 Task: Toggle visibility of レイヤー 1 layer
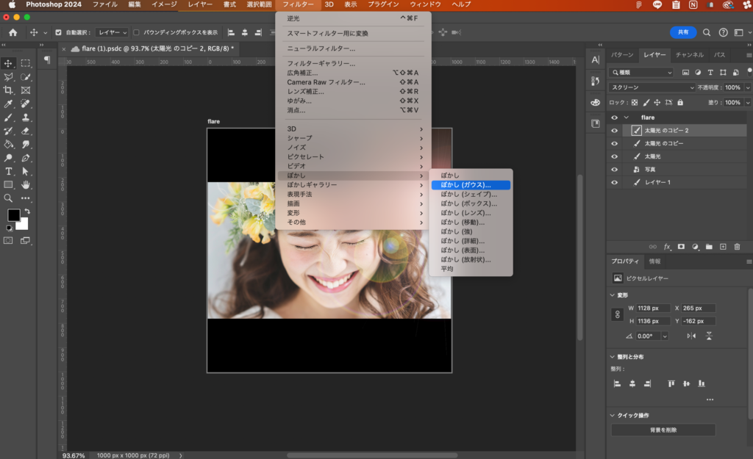[x=615, y=181]
